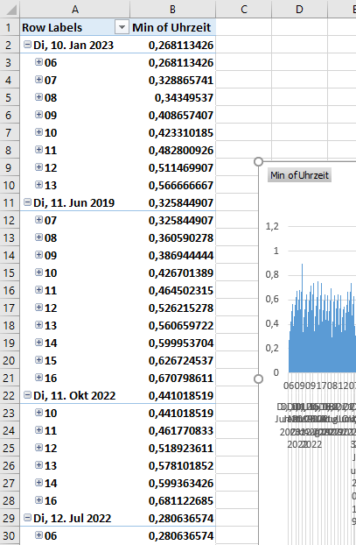The image size is (356, 545).
Task: Expand hour 06 under 10. Jan 2023
Action: [38, 62]
